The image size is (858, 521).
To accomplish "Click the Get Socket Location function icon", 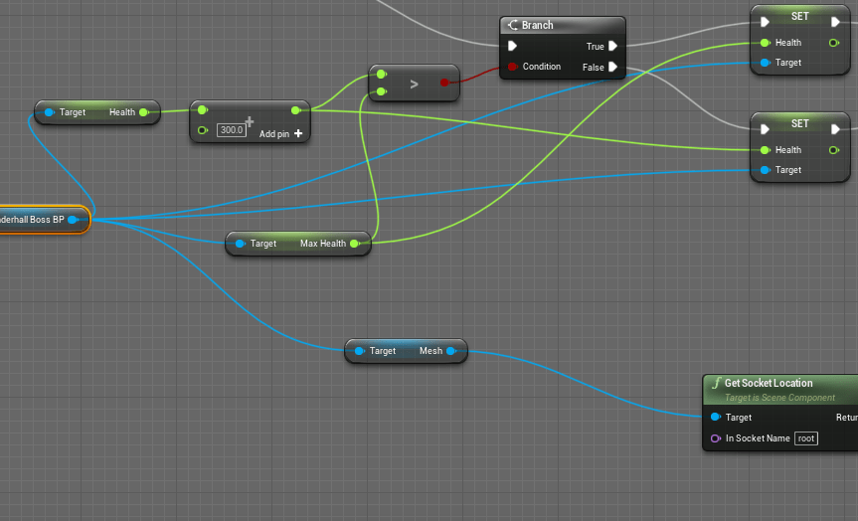I will (x=716, y=384).
